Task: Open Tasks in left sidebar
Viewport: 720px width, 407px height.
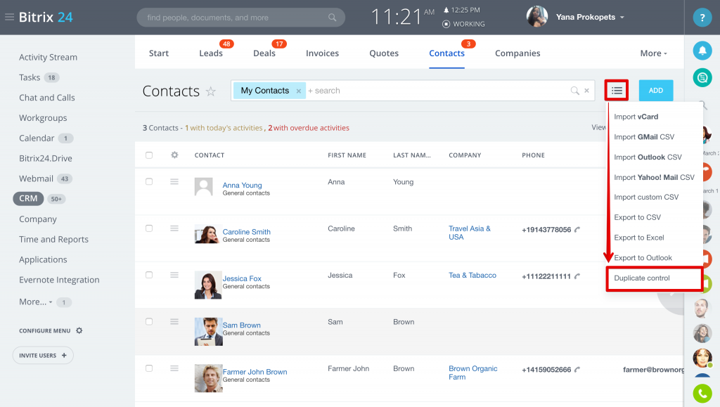Action: coord(30,77)
